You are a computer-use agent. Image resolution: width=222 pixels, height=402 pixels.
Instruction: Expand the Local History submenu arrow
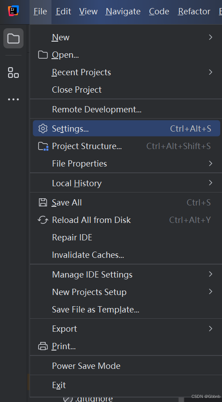coord(210,183)
